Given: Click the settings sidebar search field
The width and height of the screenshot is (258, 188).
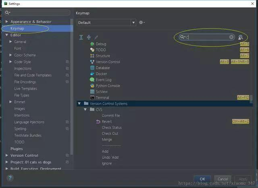Looking at the screenshot, I should pos(37,12).
